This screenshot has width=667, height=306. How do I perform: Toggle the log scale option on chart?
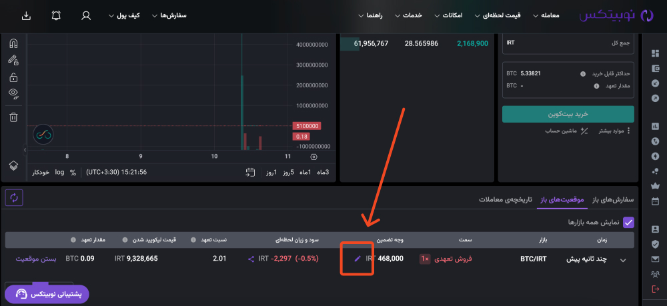[x=59, y=172]
